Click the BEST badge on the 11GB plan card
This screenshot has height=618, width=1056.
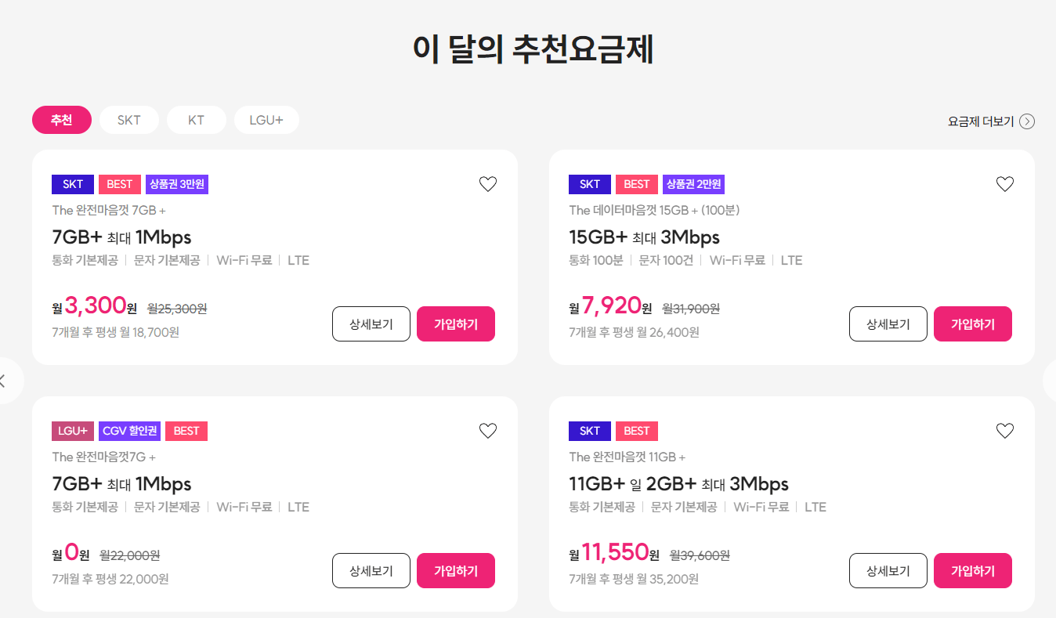tap(637, 431)
